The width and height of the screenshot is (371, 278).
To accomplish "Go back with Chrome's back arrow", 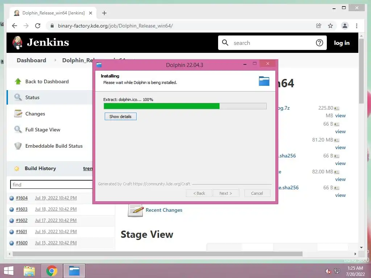I will [14, 26].
